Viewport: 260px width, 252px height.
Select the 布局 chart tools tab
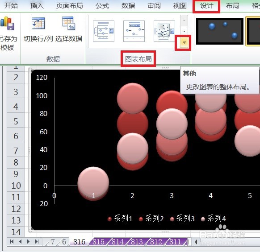[x=232, y=6]
